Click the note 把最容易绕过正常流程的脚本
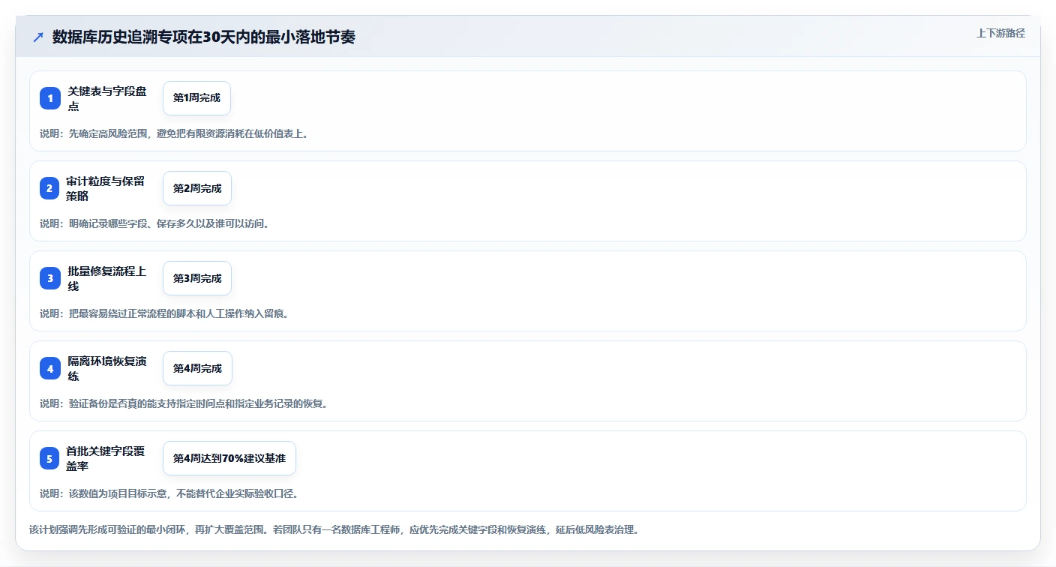This screenshot has width=1056, height=567. (164, 313)
